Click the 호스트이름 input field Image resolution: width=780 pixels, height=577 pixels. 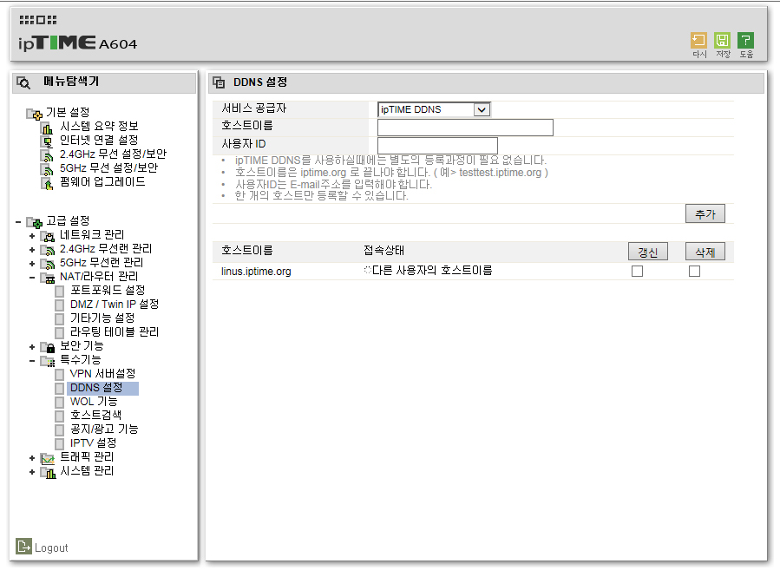(465, 128)
